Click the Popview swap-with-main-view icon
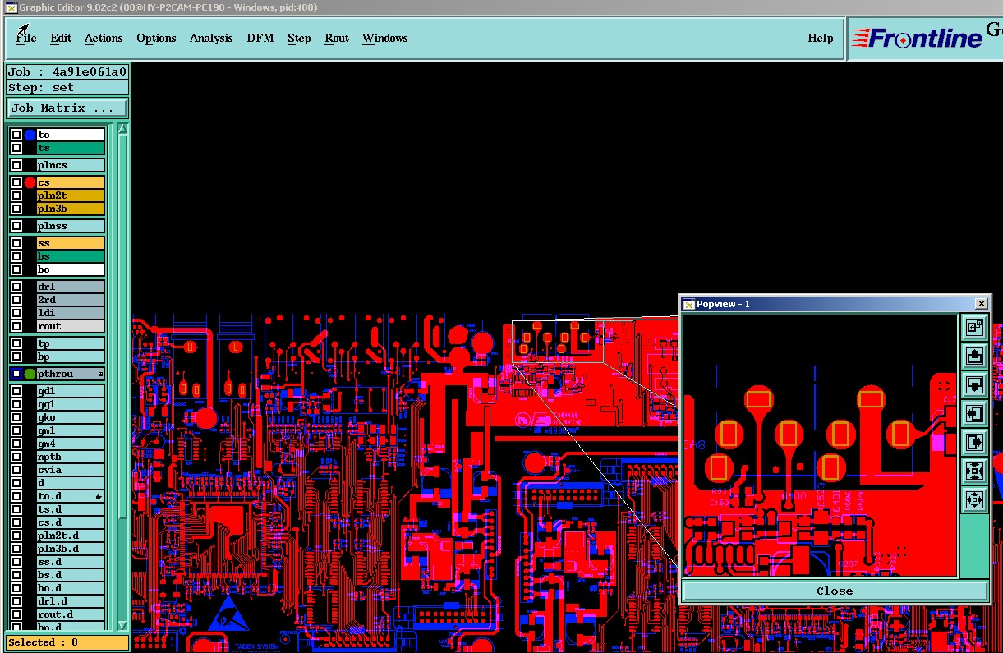Screen dimensions: 1003x653 [974, 327]
